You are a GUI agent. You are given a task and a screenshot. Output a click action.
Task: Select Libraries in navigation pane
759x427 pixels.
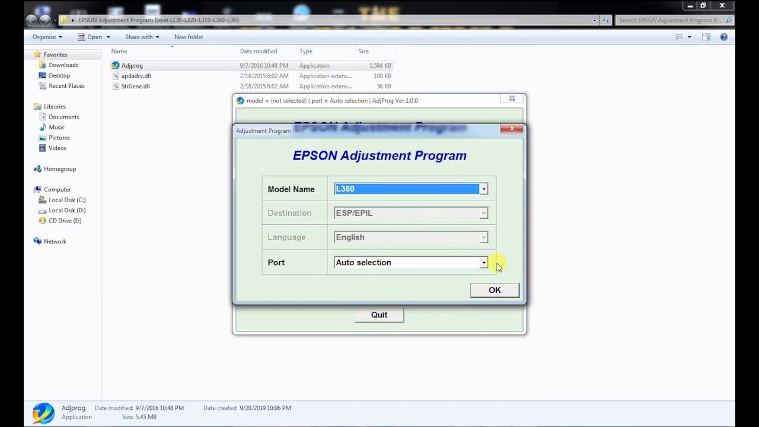(55, 107)
